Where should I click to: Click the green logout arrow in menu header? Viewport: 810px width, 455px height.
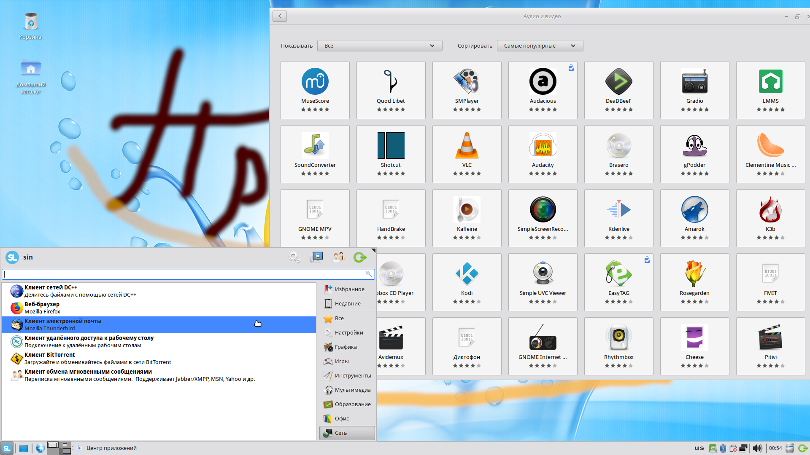pos(360,257)
